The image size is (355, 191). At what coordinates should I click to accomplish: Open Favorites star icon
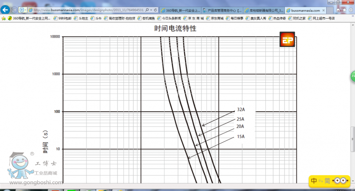coord(345,9)
